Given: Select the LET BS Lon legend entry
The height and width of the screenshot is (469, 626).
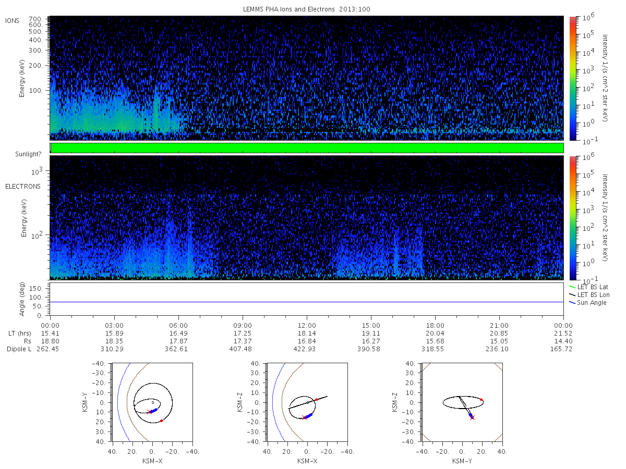Looking at the screenshot, I should point(589,295).
